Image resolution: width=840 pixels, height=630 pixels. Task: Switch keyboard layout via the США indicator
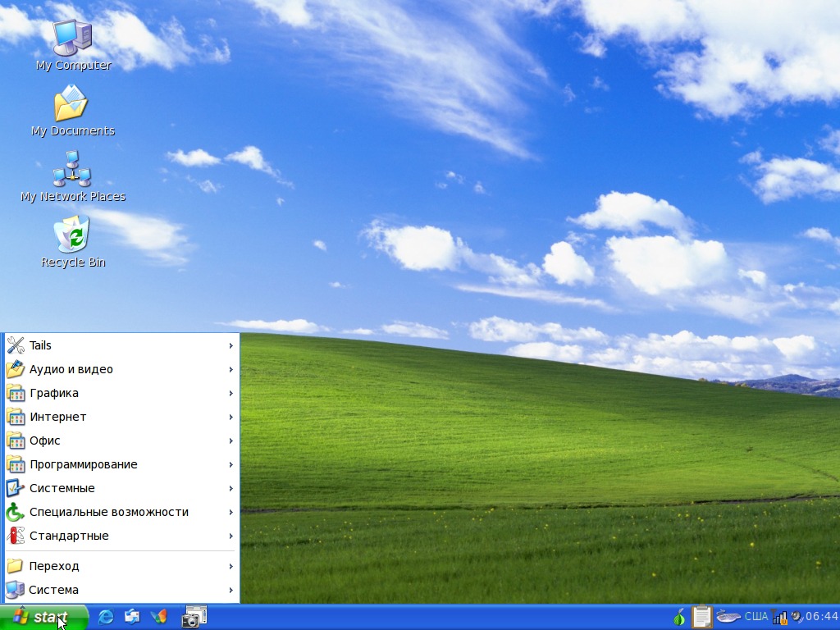(756, 617)
